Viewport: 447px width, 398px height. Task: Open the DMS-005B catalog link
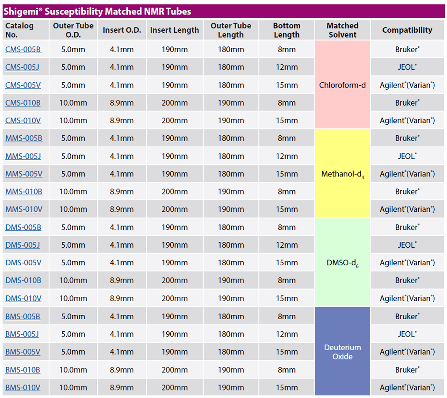[23, 227]
